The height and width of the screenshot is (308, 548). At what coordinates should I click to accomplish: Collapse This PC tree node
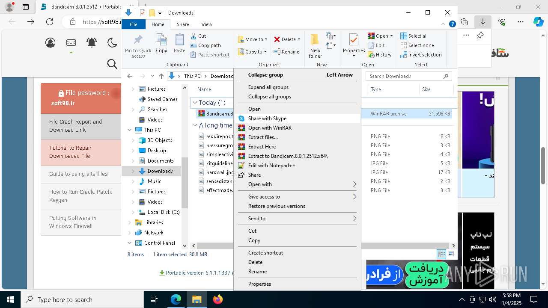(x=130, y=130)
